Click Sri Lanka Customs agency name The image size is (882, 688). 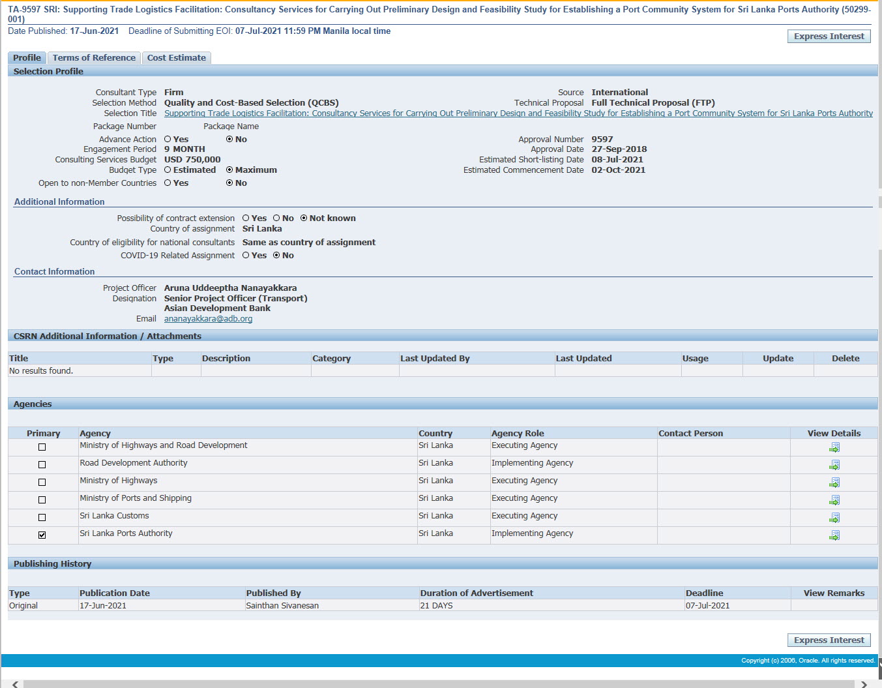(114, 516)
